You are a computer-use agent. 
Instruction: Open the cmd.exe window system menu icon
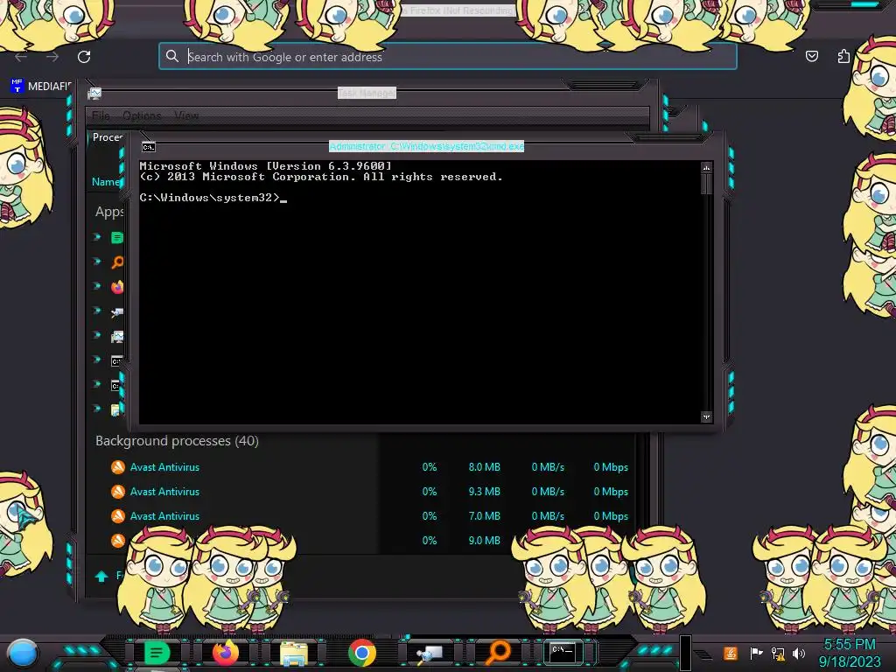click(x=149, y=147)
